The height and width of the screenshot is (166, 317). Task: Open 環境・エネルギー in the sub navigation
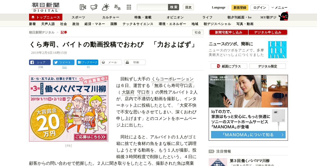click(173, 24)
